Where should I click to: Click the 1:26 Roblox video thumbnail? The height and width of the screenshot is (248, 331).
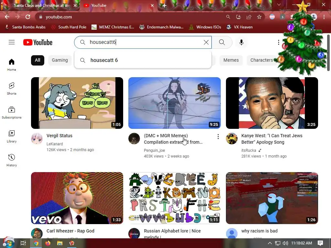(272, 198)
